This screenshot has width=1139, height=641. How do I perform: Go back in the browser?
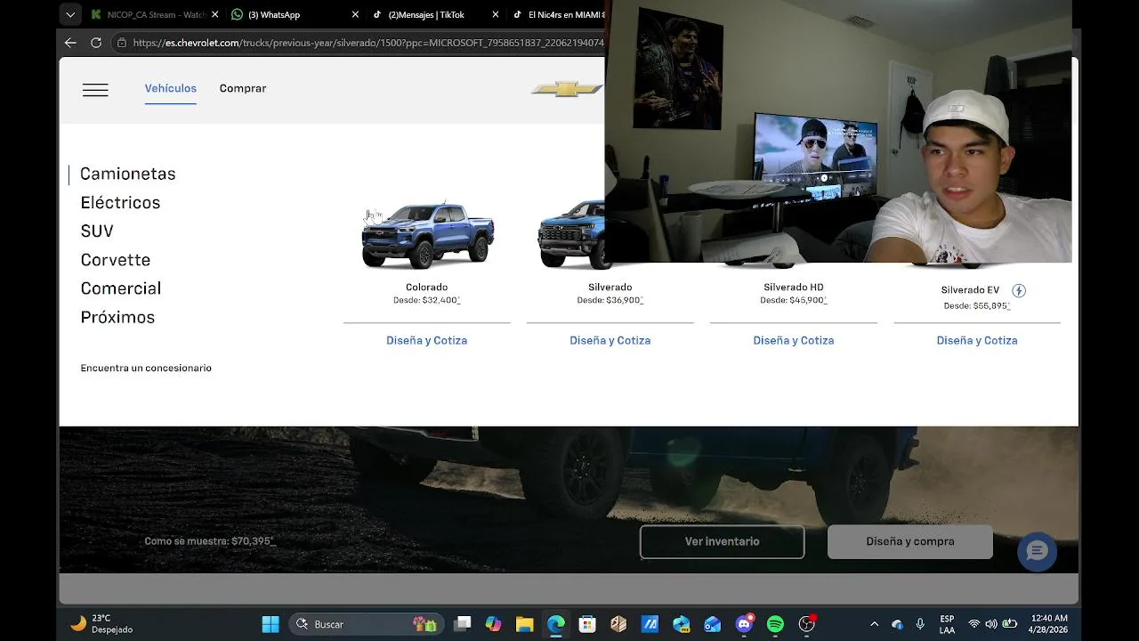click(x=70, y=42)
